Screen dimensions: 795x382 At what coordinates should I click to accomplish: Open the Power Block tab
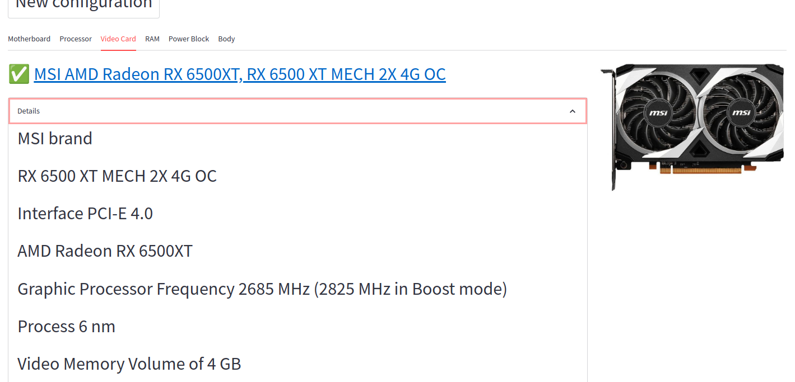pyautogui.click(x=189, y=39)
